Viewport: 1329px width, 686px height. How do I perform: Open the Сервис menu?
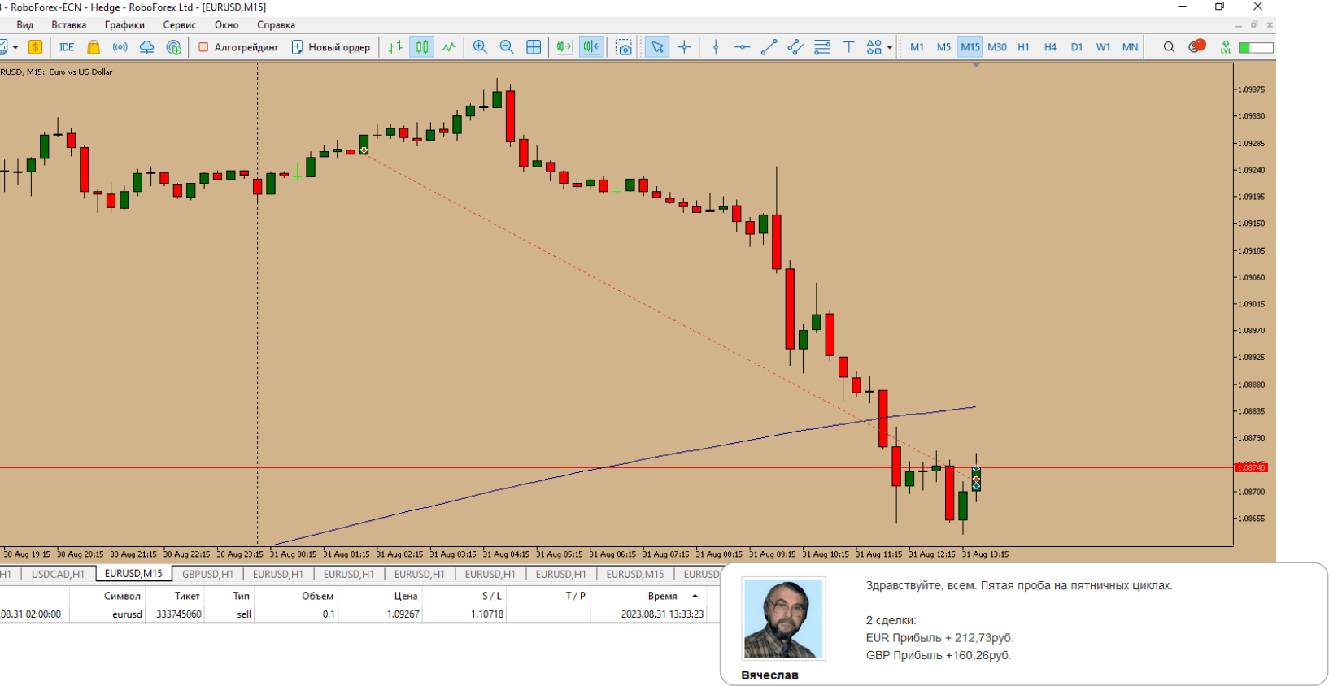pos(179,25)
